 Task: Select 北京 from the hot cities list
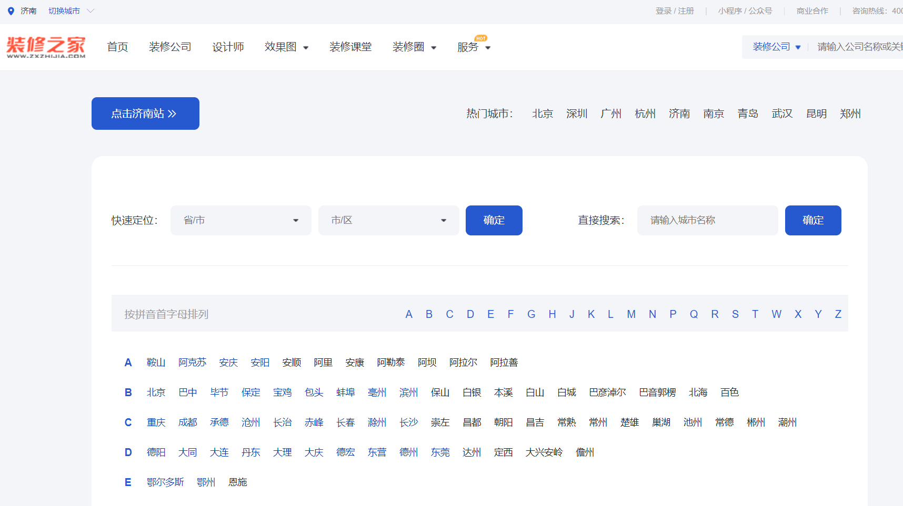tap(542, 113)
